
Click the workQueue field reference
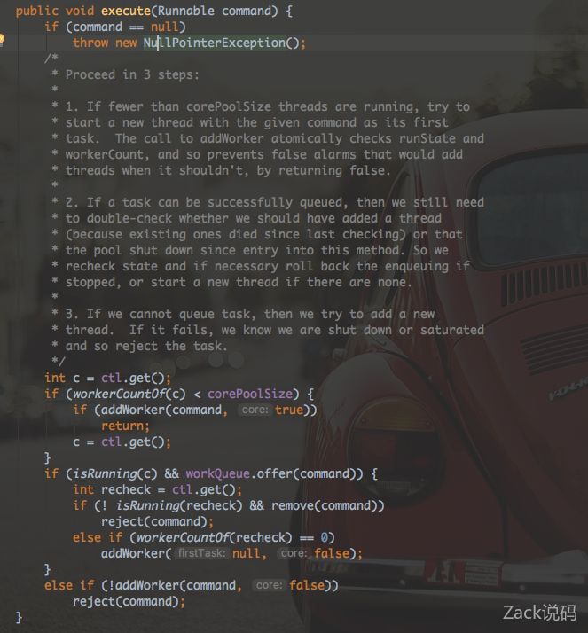tap(217, 473)
